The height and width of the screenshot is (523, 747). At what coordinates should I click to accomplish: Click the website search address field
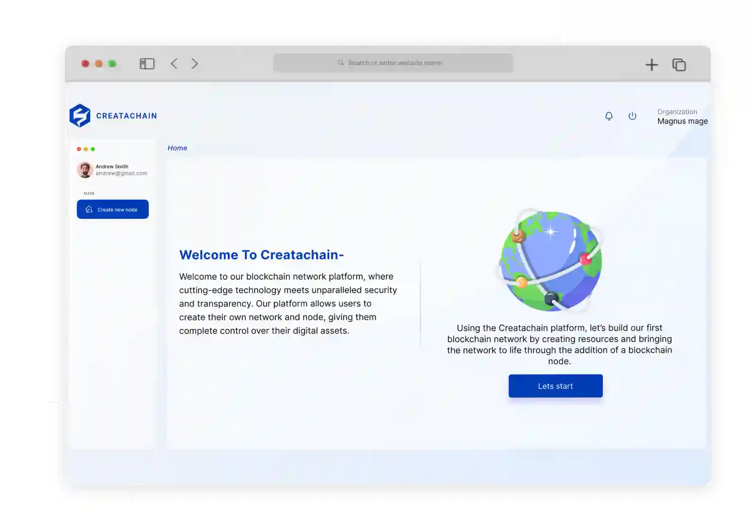(x=393, y=62)
